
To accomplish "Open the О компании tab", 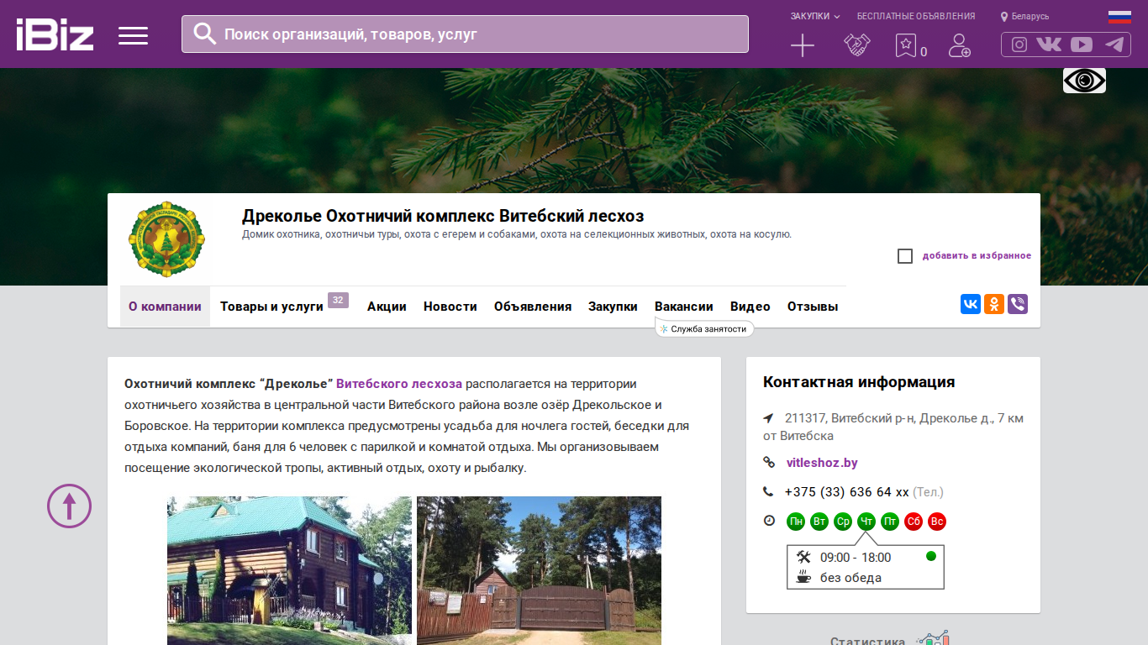I will click(x=165, y=307).
